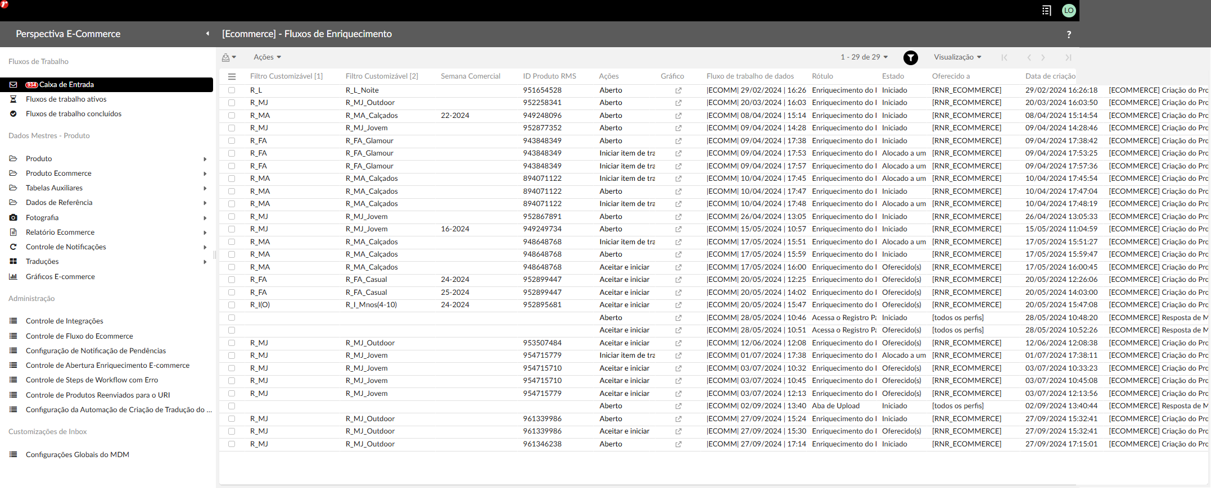This screenshot has height=488, width=1211.
Task: Click the black filter funnel icon
Action: pyautogui.click(x=910, y=57)
